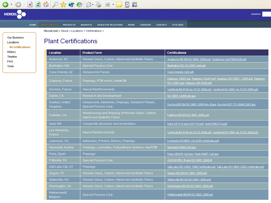Click Certifications breadcrumb link

click(x=93, y=31)
